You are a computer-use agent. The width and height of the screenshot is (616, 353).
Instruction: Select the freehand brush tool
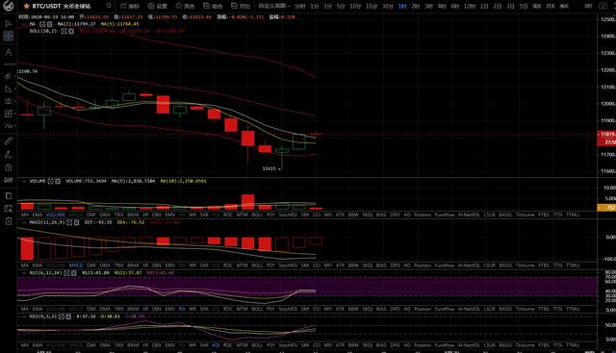(9, 154)
